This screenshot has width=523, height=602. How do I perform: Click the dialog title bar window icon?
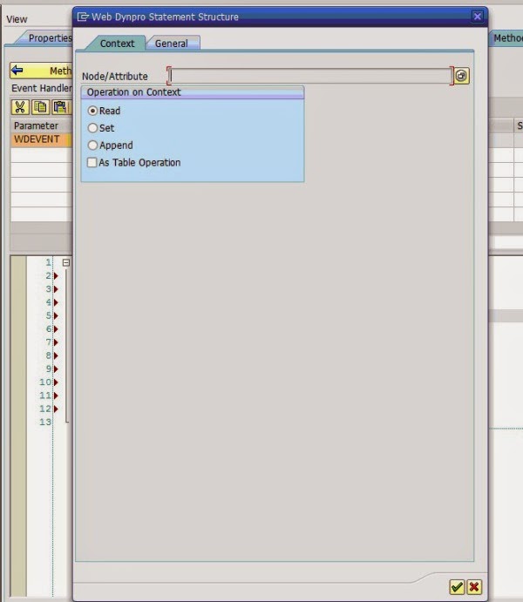click(83, 17)
